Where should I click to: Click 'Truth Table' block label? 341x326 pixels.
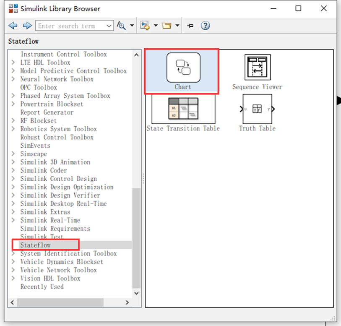click(257, 128)
